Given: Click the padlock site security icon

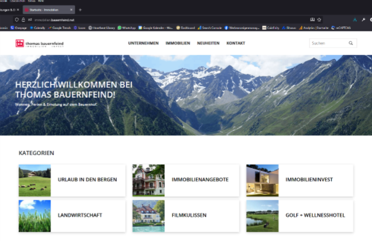Looking at the screenshot, I should [x=24, y=19].
